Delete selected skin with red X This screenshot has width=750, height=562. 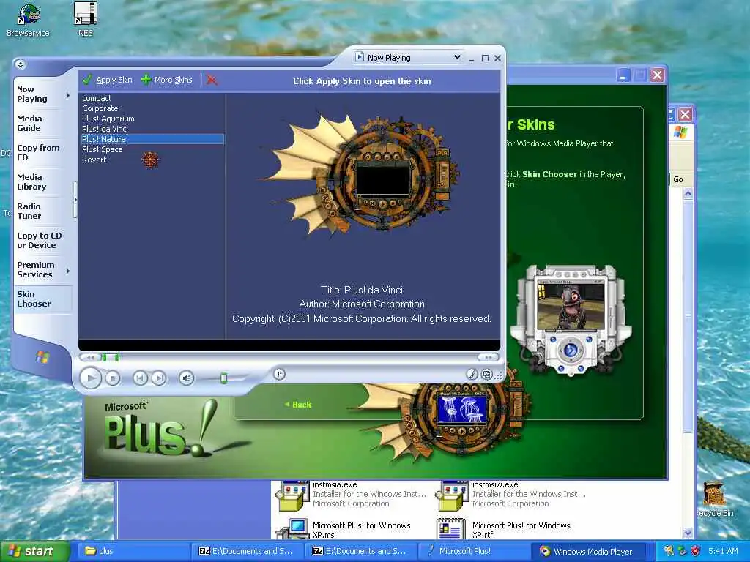(212, 80)
